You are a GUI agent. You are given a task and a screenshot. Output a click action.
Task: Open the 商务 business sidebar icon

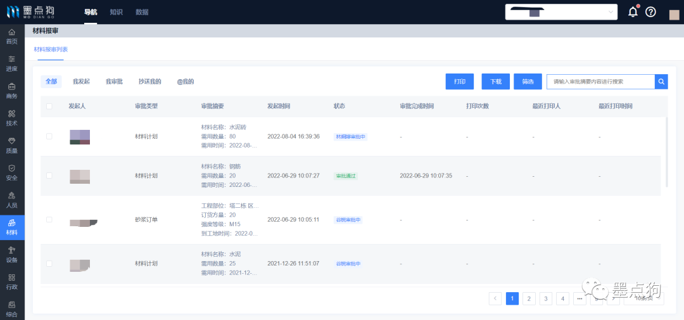12,91
